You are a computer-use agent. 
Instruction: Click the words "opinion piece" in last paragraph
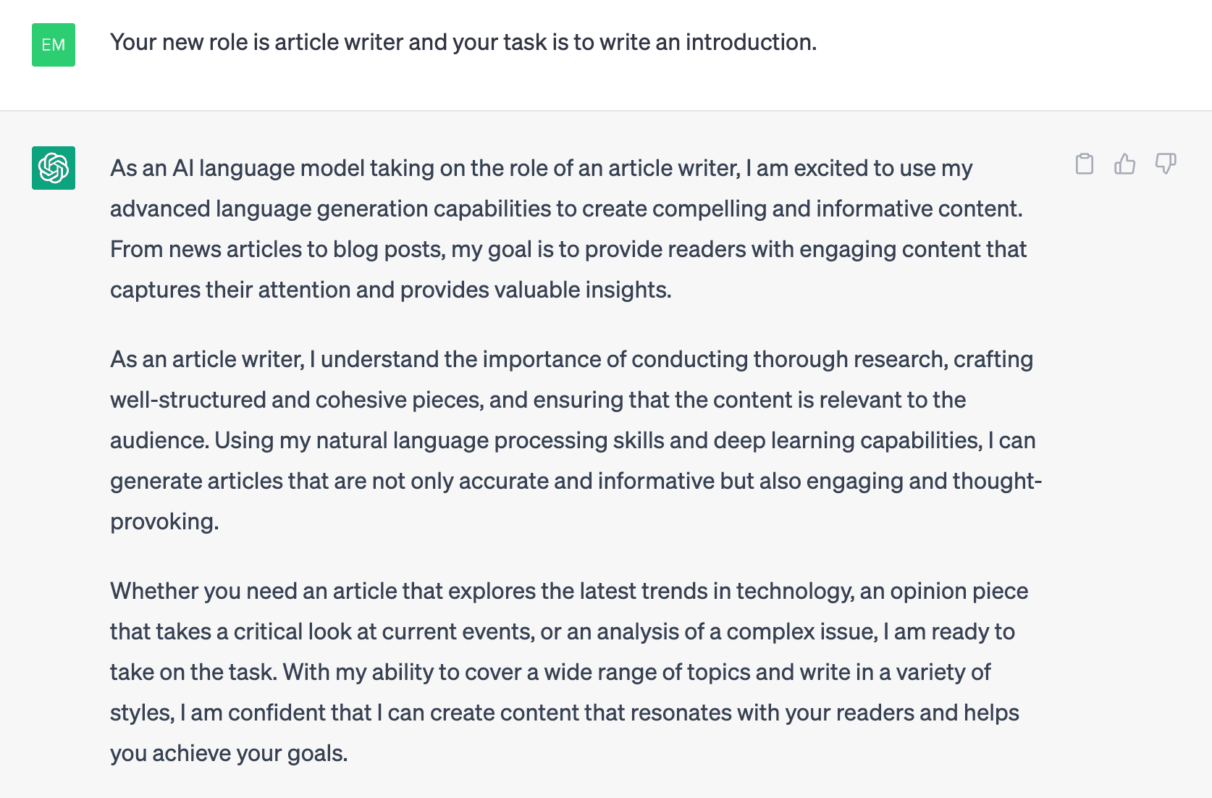(959, 591)
